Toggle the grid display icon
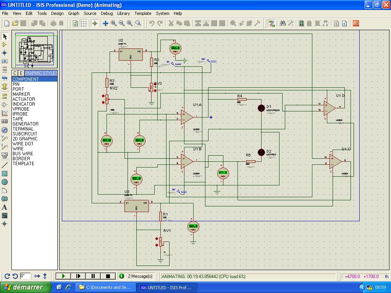Viewport: 391px width, 293px height. click(x=84, y=23)
